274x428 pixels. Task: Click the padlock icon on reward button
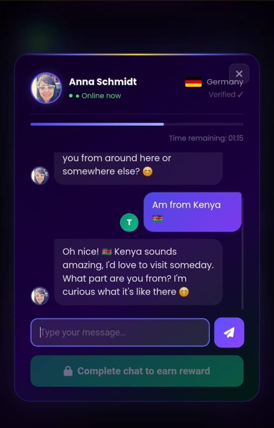click(x=68, y=371)
